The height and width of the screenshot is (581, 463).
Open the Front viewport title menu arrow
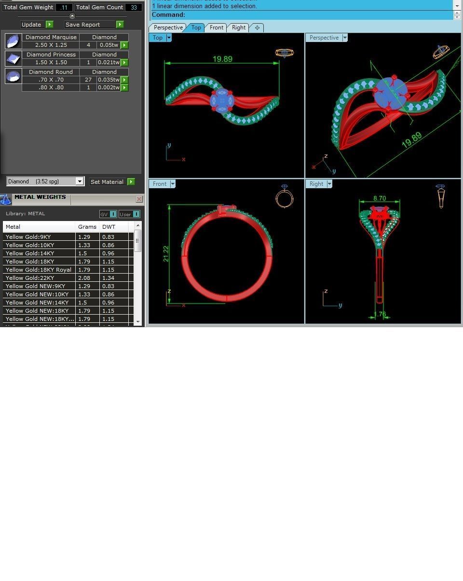coord(173,184)
